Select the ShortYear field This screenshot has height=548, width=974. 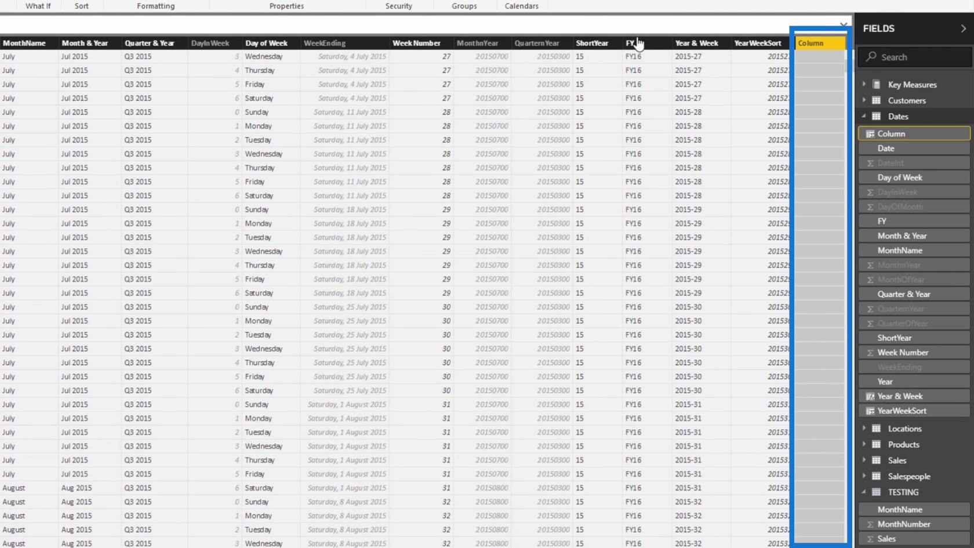914,337
